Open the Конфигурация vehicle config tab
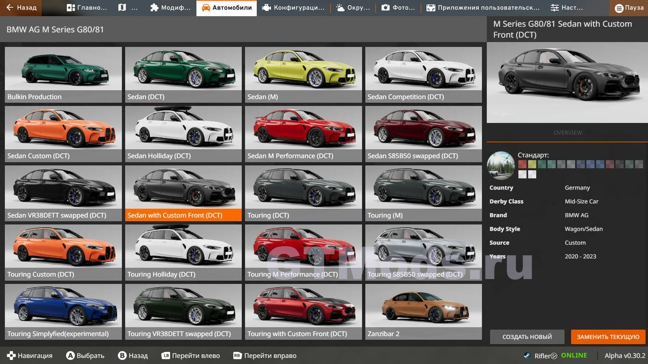This screenshot has width=648, height=364. [294, 8]
